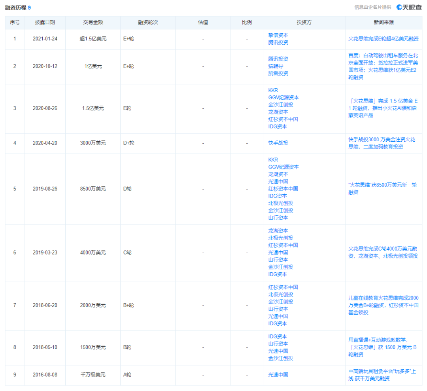The image size is (427, 391).
Task: Open the 快手战投 investor link
Action: pyautogui.click(x=278, y=143)
